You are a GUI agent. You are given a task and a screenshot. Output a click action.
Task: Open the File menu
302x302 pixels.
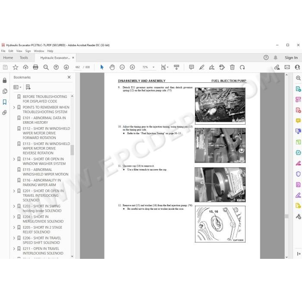tap(3, 51)
